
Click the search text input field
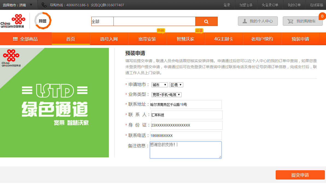coord(155,21)
